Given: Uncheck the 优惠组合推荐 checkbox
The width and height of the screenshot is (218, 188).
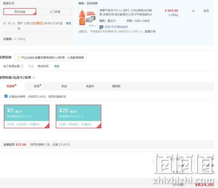Looking at the screenshot, I should tap(6, 96).
